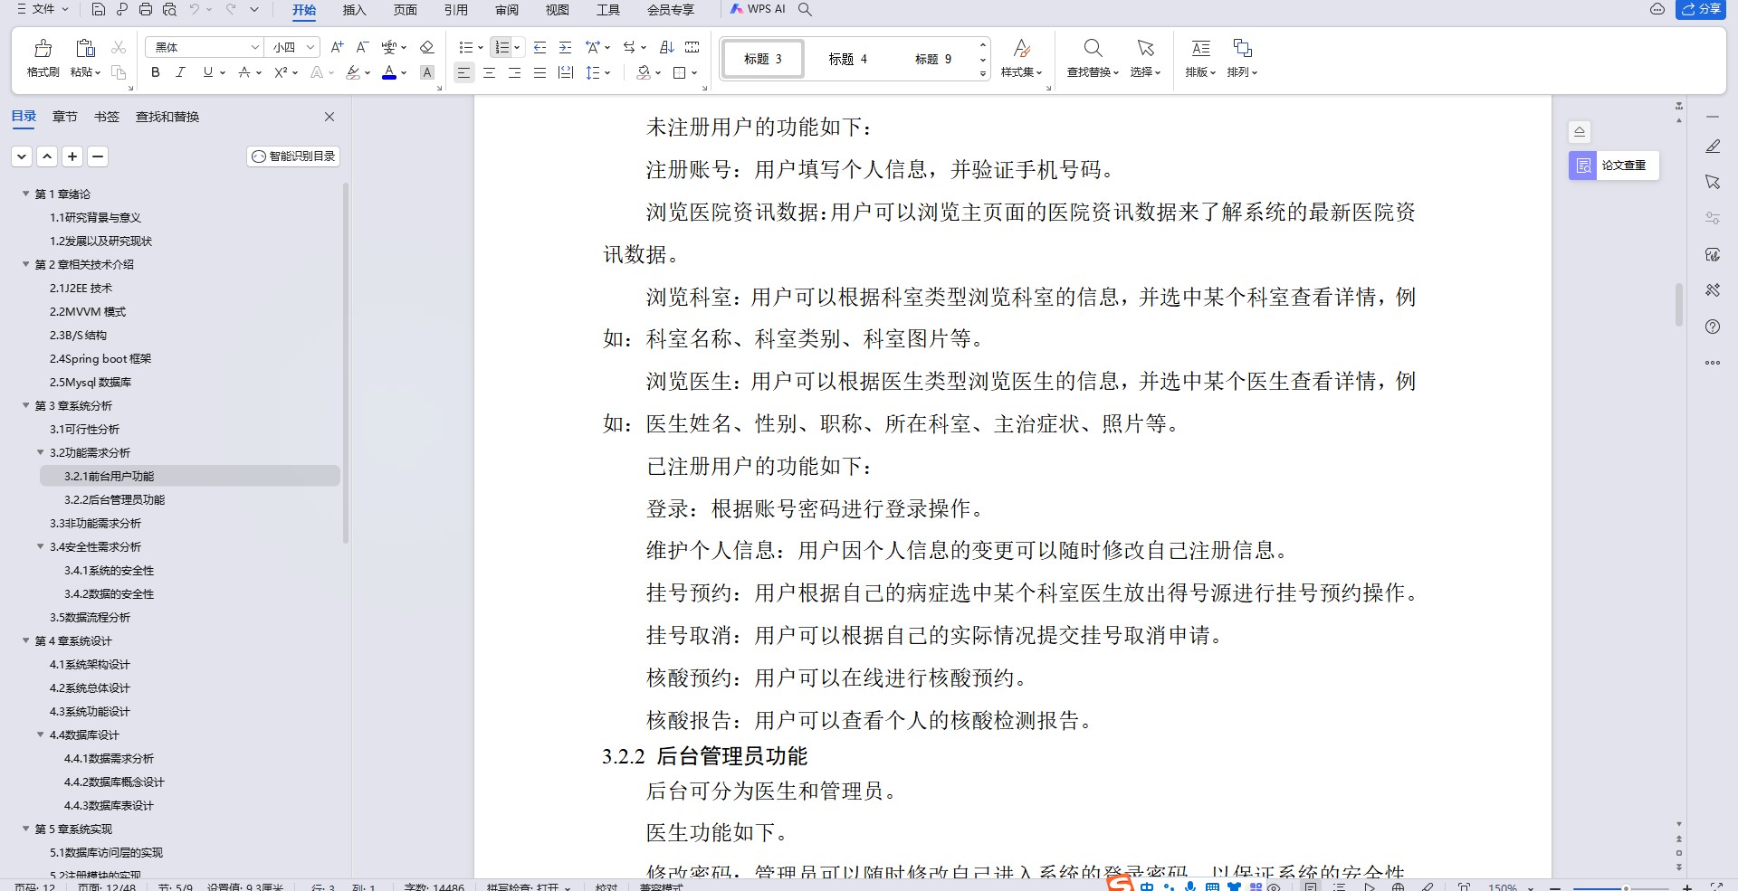
Task: Open 论文查重 (paper plagiarism check) icon
Action: 1582,166
